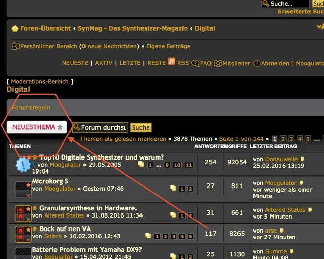
Task: Open the NEUESTE menu link
Action: (75, 63)
